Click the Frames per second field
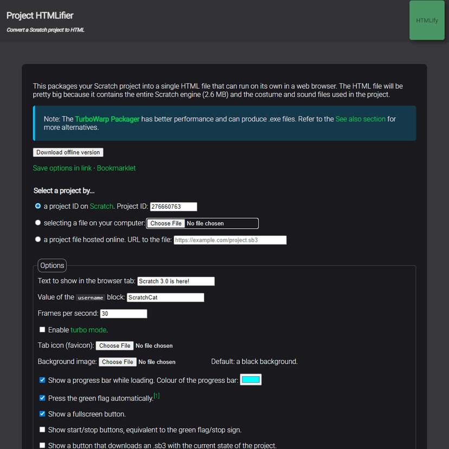 (x=124, y=313)
